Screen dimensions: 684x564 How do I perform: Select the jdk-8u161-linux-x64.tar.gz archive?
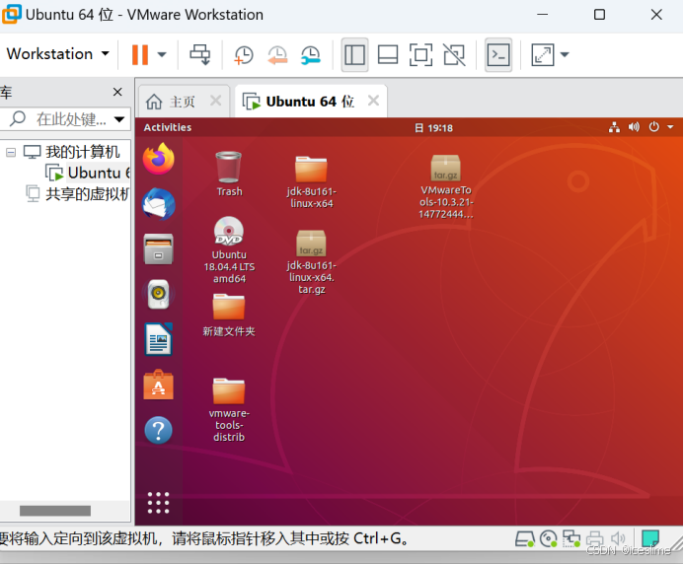point(312,261)
